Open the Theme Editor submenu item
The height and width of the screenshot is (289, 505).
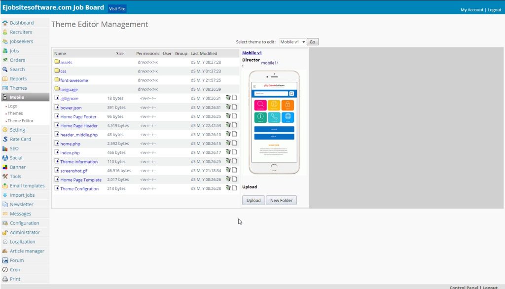click(20, 121)
